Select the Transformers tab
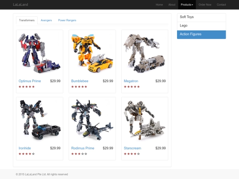Image resolution: width=239 pixels, height=179 pixels. 27,20
